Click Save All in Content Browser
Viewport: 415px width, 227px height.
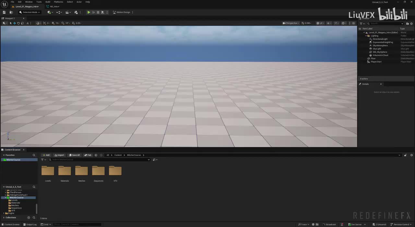(74, 155)
